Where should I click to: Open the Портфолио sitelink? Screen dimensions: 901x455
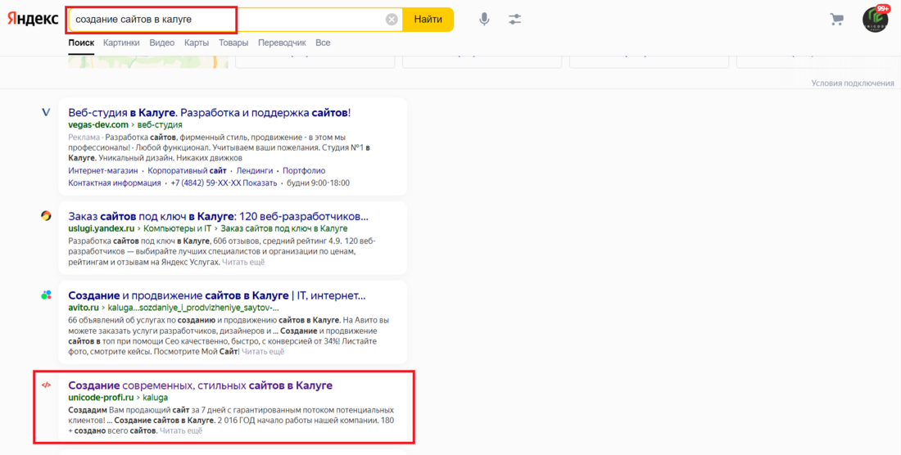tap(304, 171)
